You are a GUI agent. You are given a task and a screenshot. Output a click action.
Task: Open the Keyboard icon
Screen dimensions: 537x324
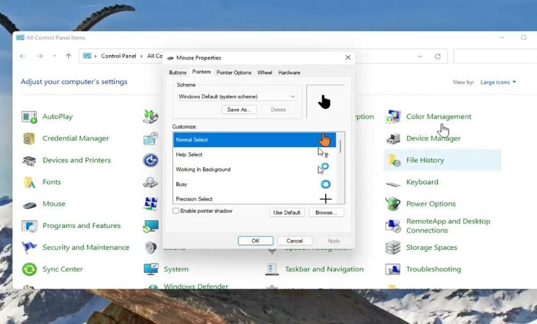point(393,184)
